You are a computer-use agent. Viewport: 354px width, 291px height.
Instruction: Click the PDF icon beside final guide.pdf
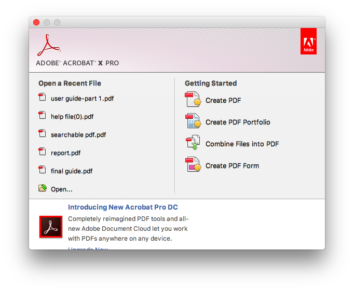pyautogui.click(x=42, y=170)
